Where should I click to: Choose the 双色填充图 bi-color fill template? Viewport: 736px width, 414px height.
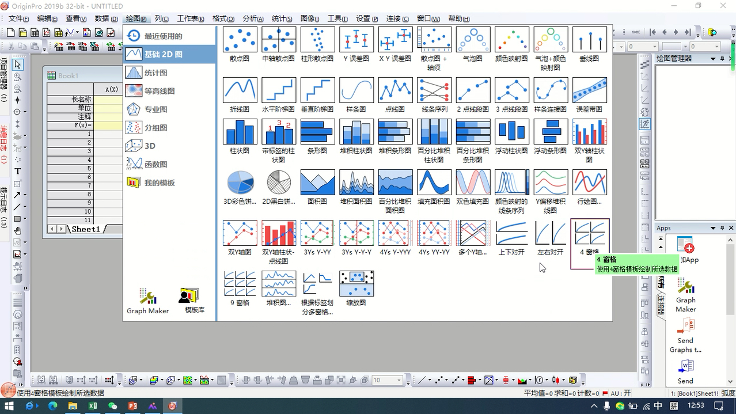click(473, 187)
